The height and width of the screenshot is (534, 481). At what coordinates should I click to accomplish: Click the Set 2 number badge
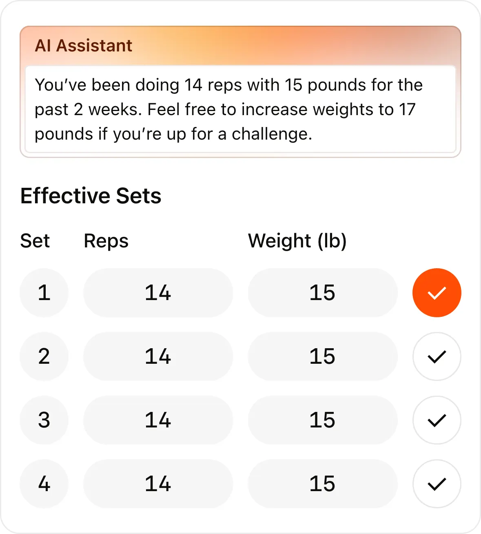tap(44, 356)
